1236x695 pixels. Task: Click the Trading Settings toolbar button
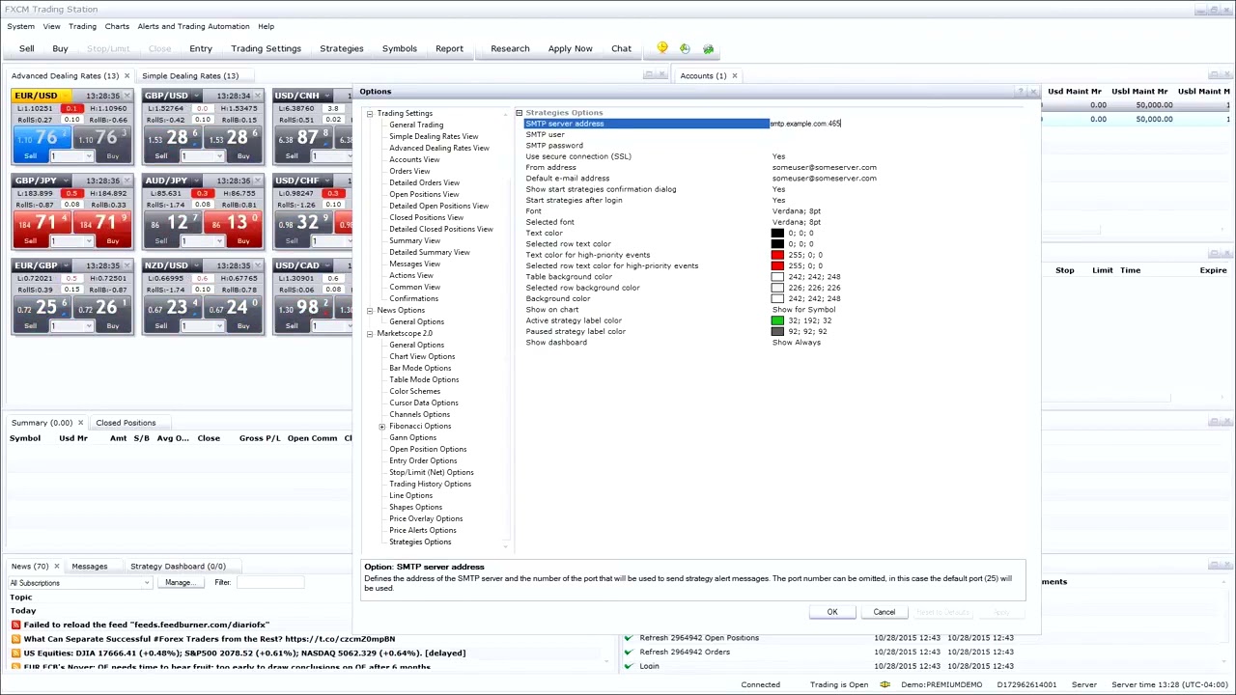pos(266,48)
